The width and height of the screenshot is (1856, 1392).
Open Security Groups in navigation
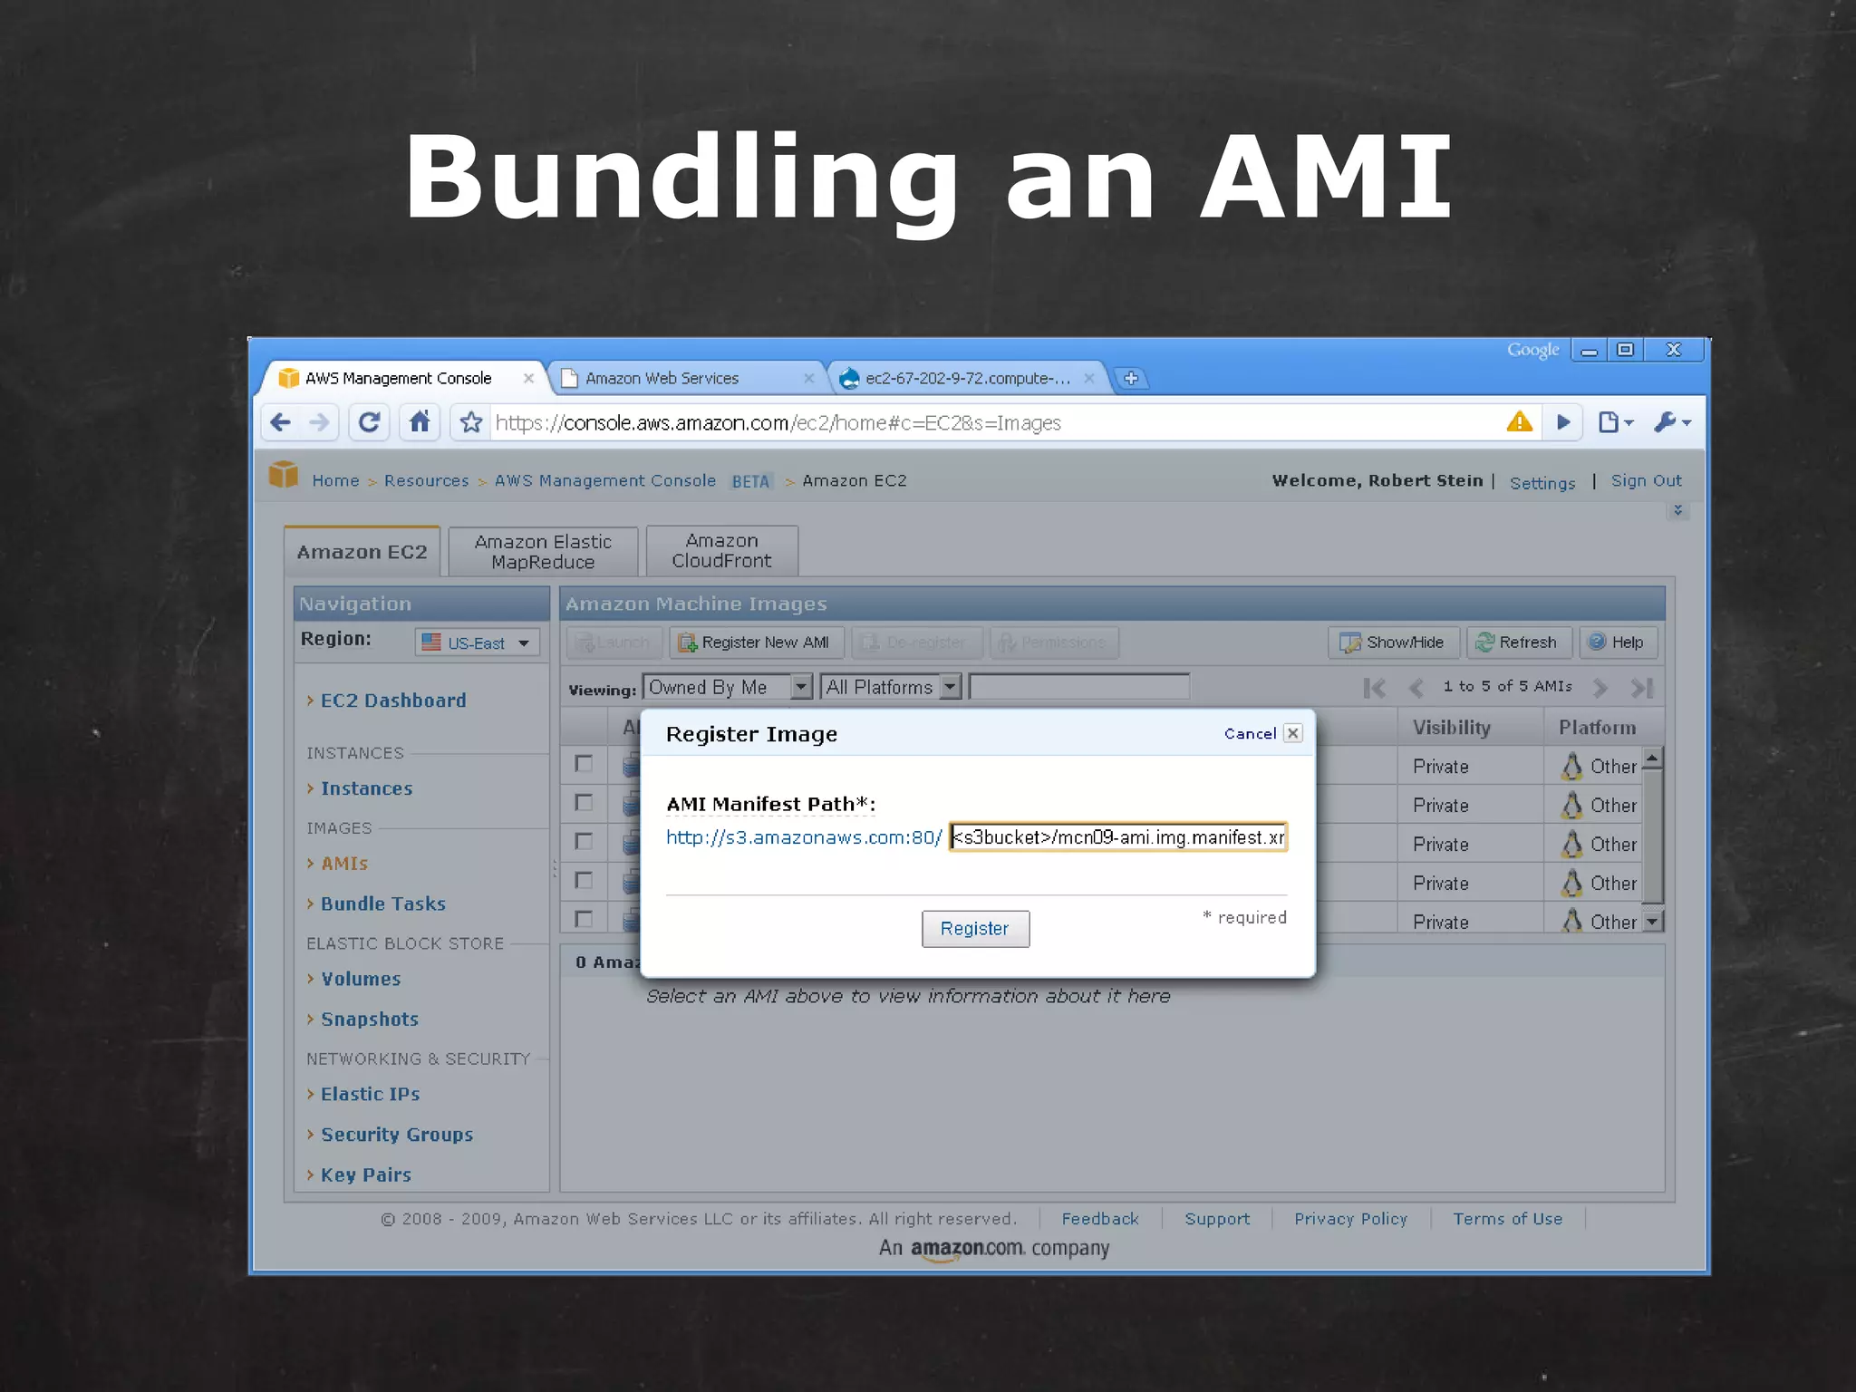[x=396, y=1135]
